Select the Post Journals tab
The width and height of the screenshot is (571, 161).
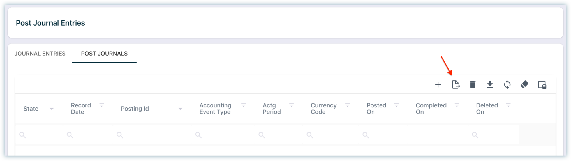coord(104,54)
